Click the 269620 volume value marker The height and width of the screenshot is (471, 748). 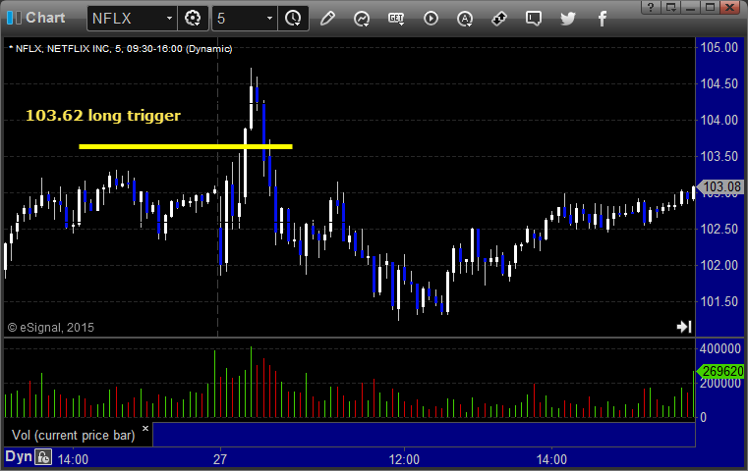720,371
